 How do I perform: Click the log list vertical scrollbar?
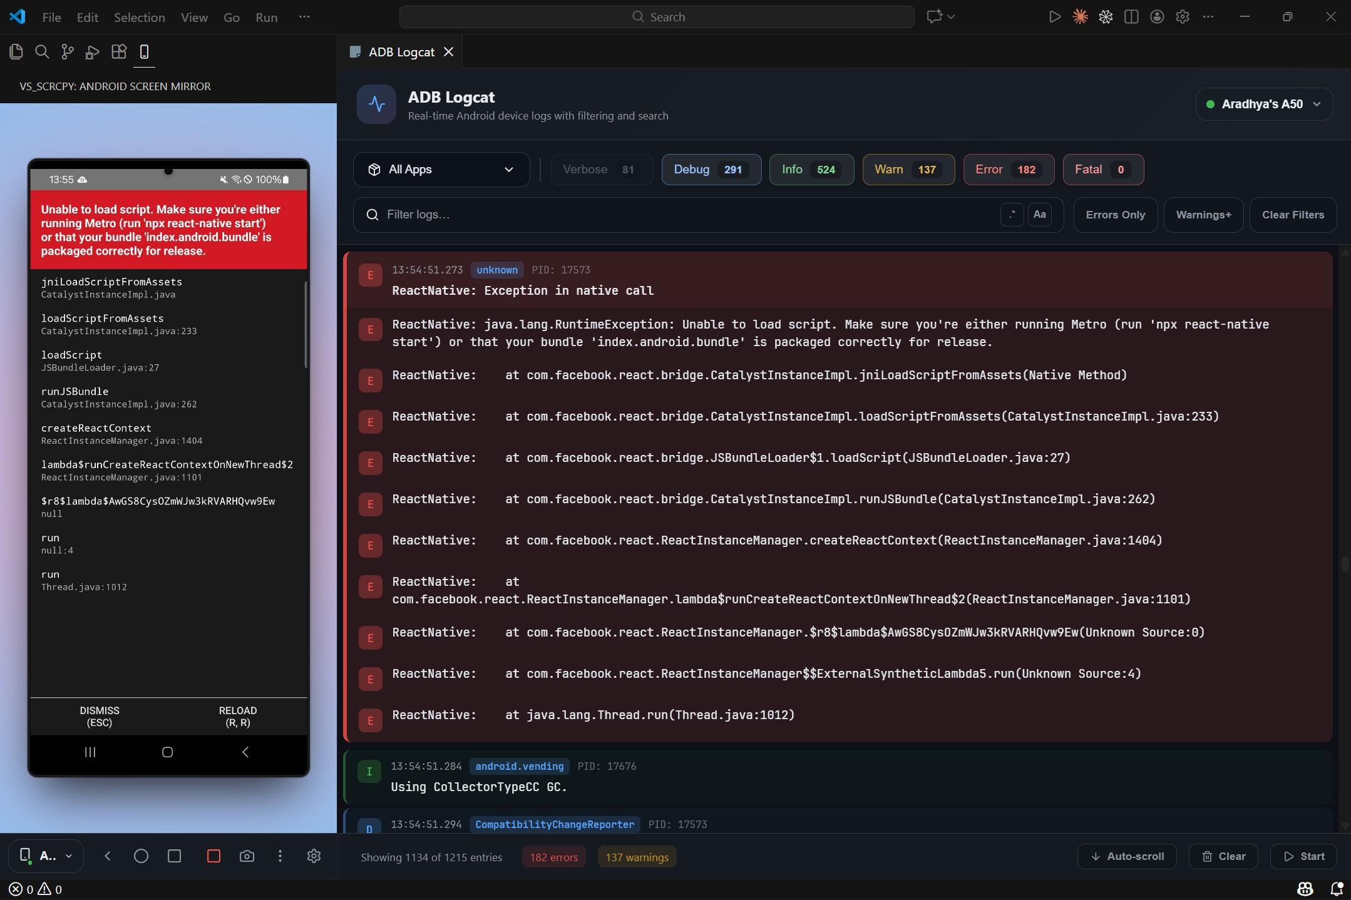pos(1344,563)
